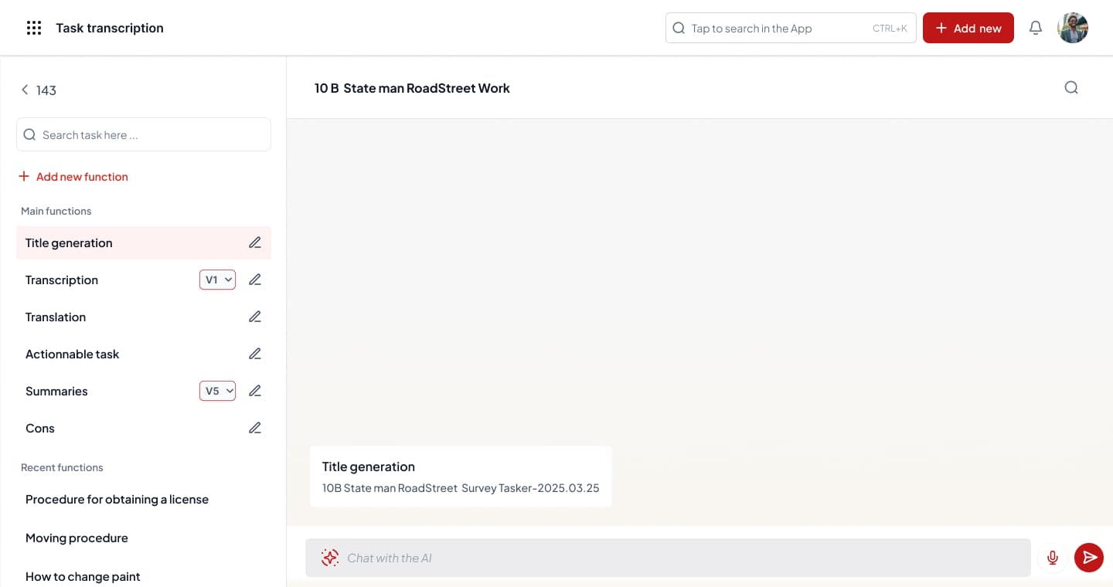This screenshot has width=1113, height=587.
Task: Open Procedure for obtaining a license
Action: point(117,499)
